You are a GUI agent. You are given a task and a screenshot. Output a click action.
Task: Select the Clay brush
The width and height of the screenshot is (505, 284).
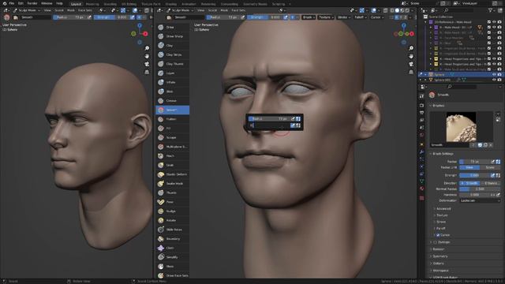pos(172,46)
